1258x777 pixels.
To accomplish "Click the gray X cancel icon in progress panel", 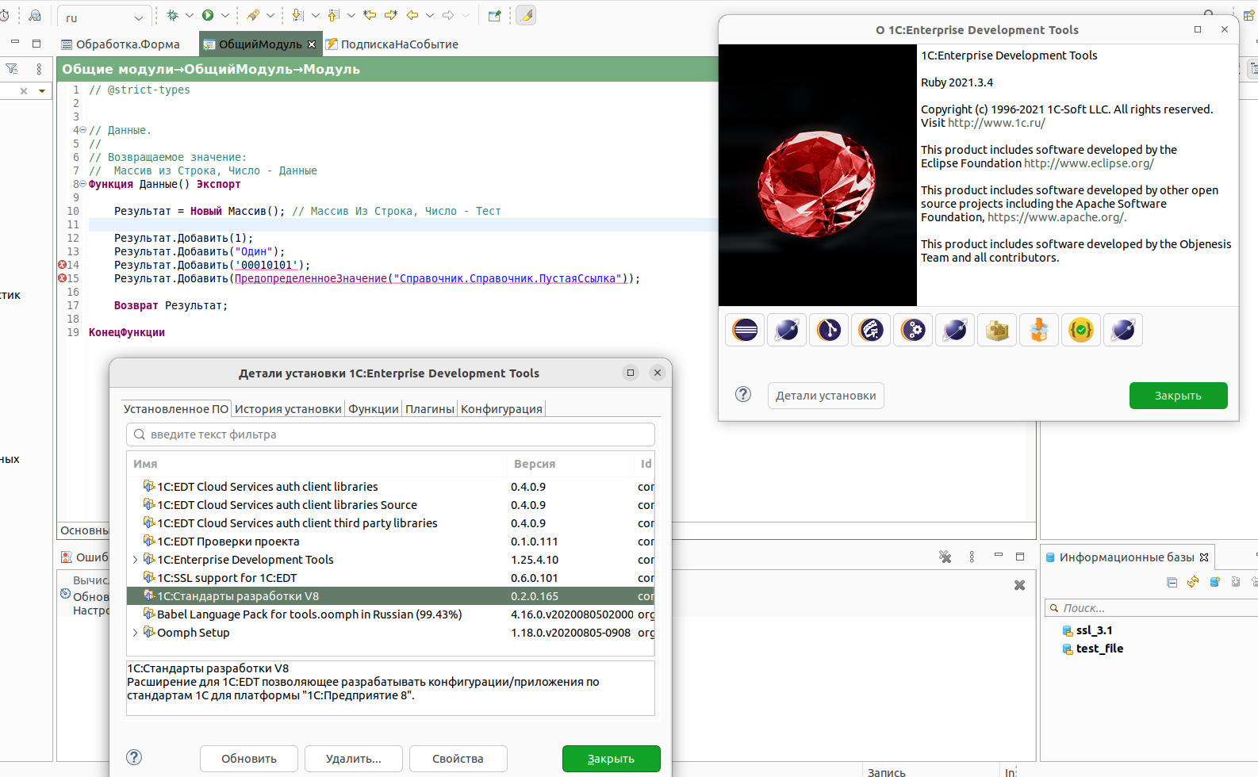I will [1019, 585].
